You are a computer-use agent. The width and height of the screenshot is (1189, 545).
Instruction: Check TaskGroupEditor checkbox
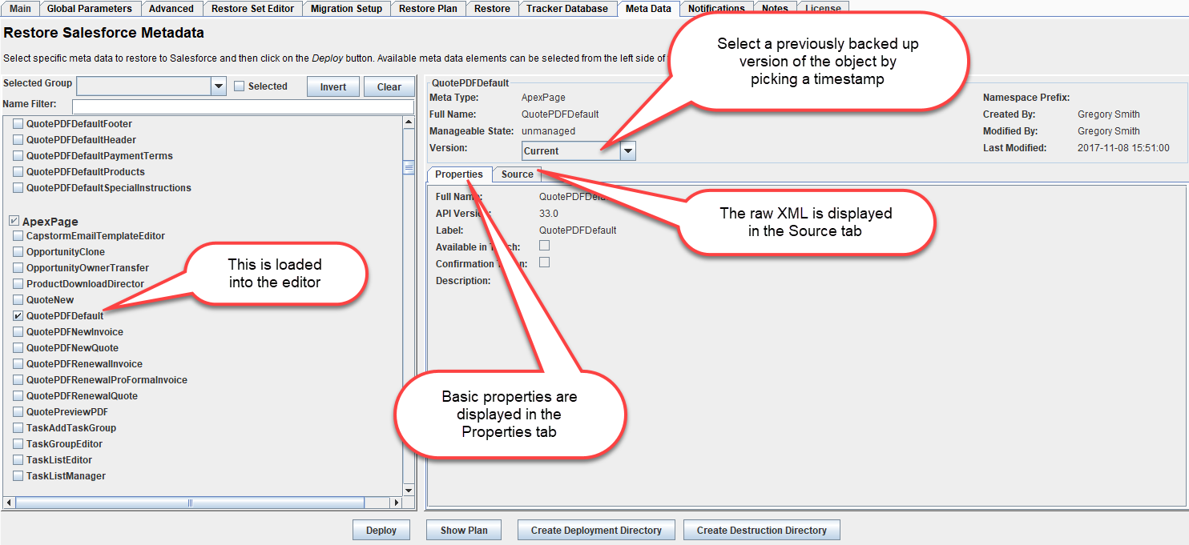point(18,444)
